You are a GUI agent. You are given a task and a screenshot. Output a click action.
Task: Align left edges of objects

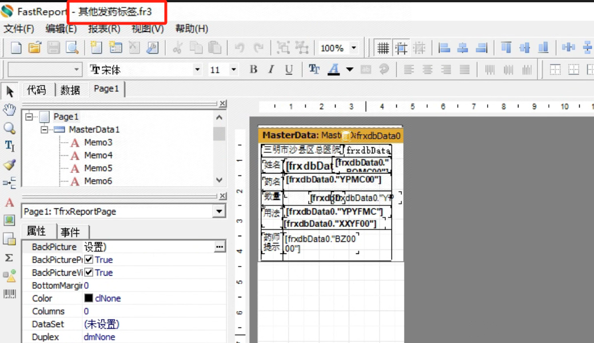tap(444, 48)
